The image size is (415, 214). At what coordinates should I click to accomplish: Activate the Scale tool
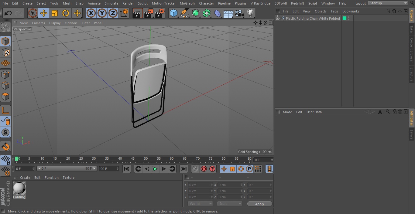pos(55,13)
